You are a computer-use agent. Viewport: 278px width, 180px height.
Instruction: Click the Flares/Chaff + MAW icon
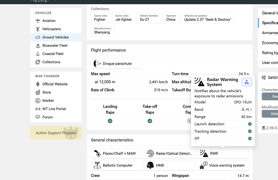pyautogui.click(x=97, y=153)
